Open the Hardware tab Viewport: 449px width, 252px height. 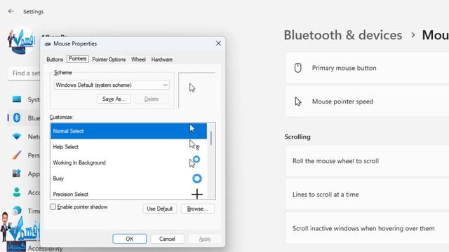[x=162, y=59]
